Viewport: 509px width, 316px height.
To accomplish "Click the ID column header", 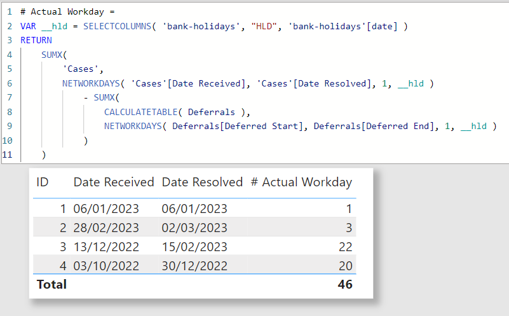I will pos(42,182).
